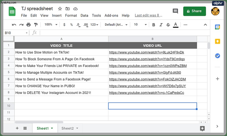Get add-ons with the plus icon
The width and height of the screenshot is (227, 136).
pyautogui.click(x=217, y=79)
